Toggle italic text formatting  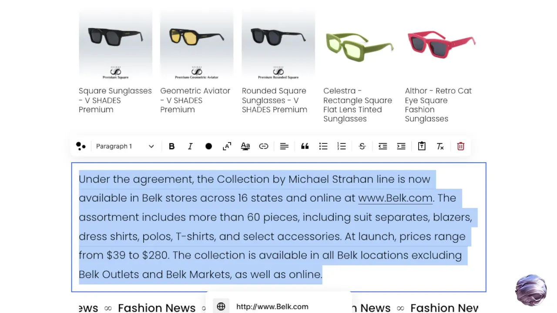pos(190,147)
